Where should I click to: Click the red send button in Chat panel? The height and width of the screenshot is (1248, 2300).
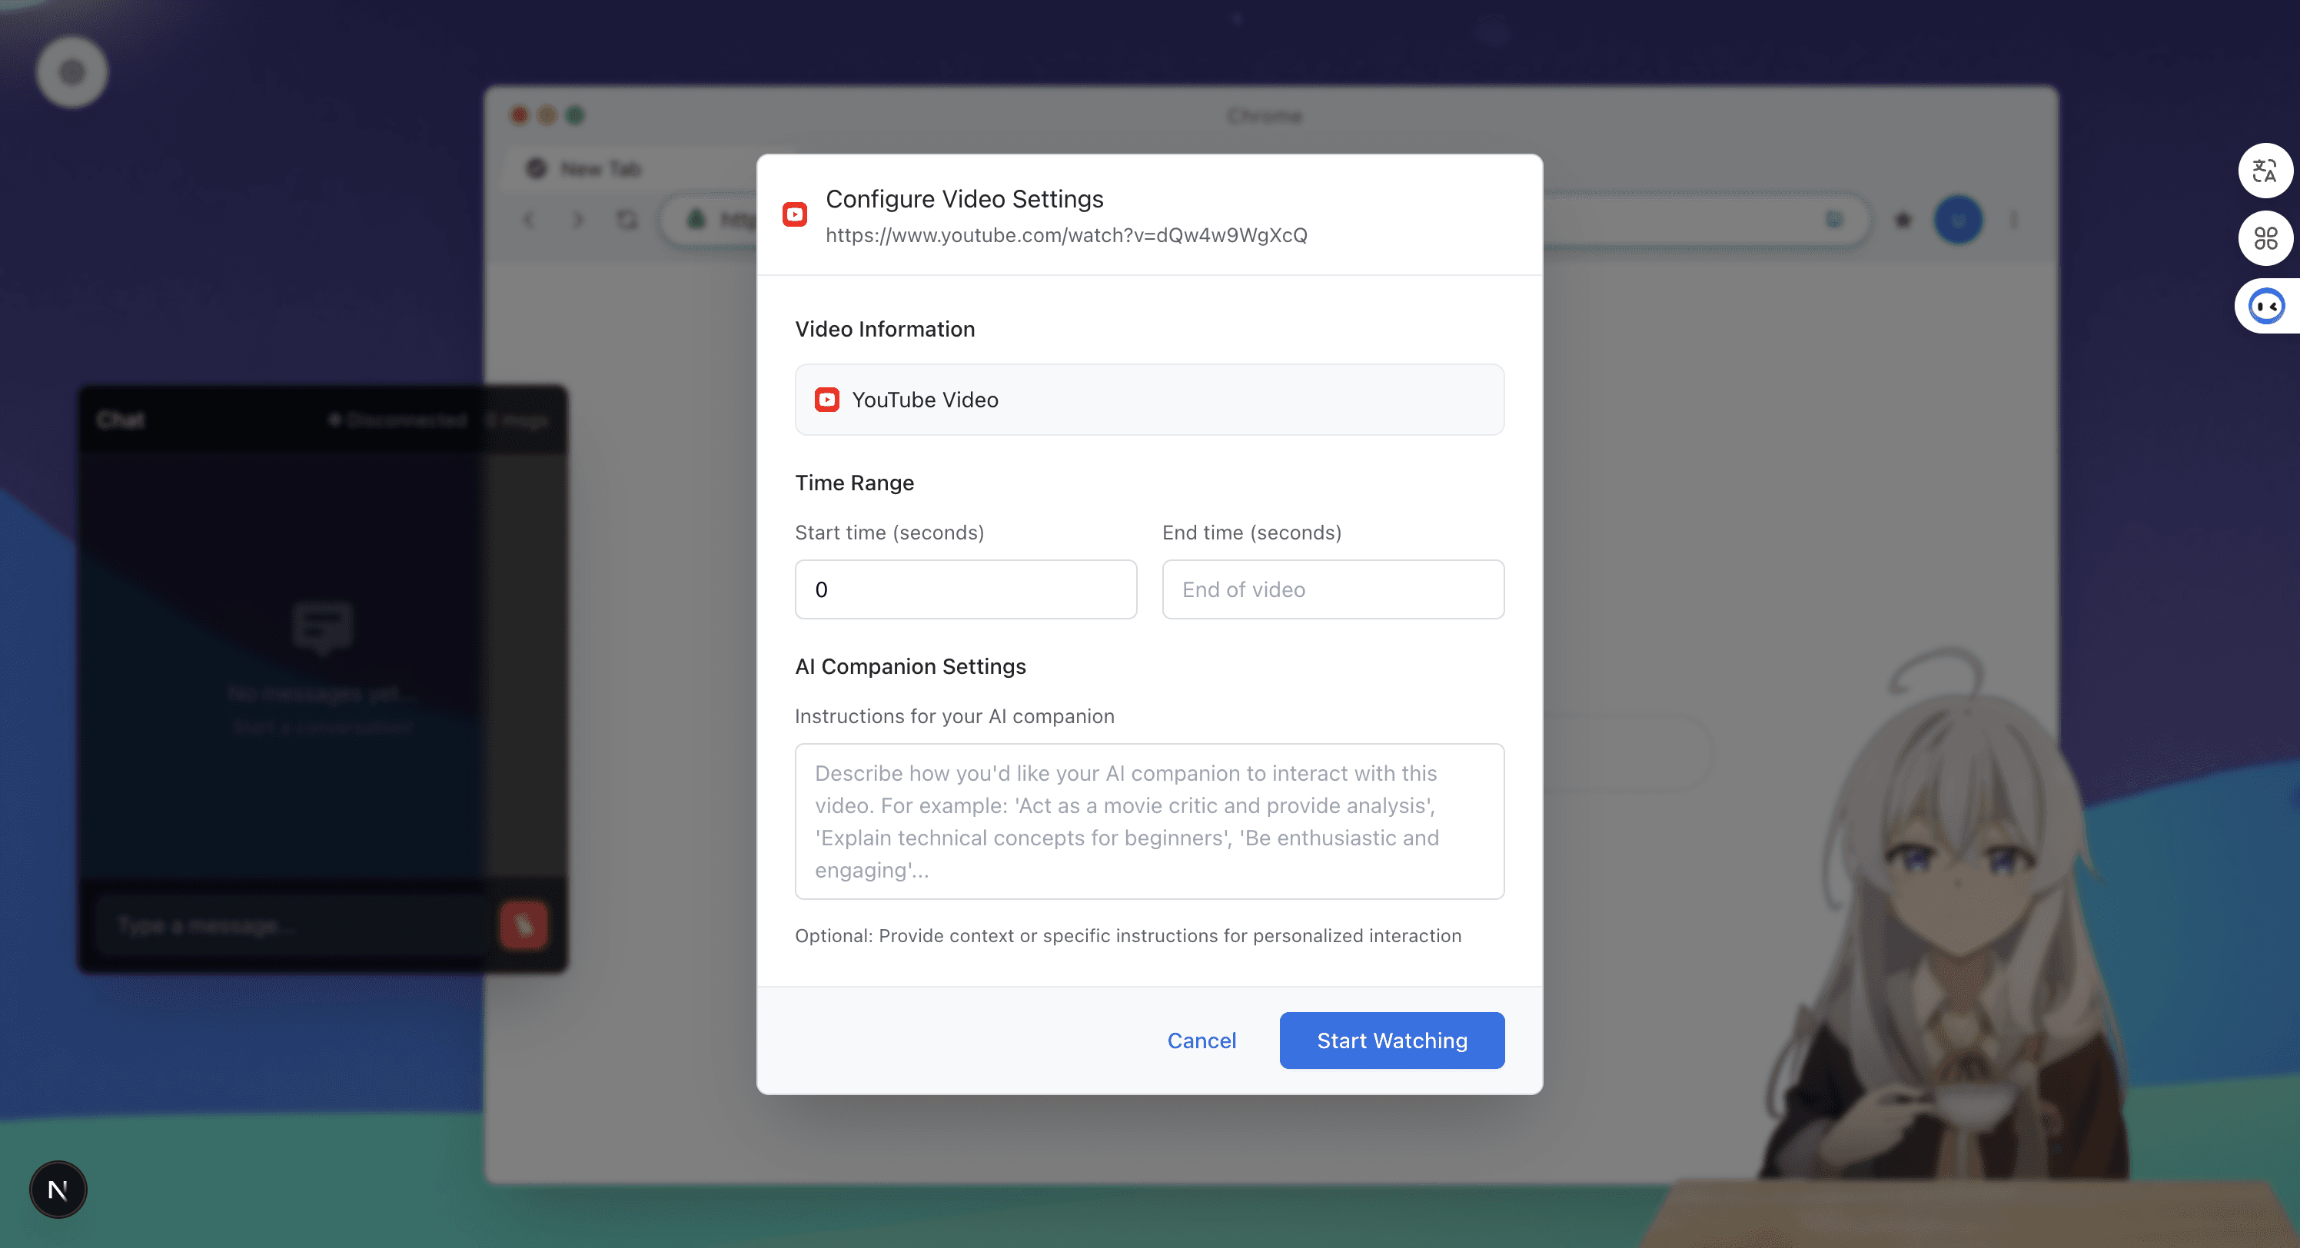pyautogui.click(x=523, y=924)
